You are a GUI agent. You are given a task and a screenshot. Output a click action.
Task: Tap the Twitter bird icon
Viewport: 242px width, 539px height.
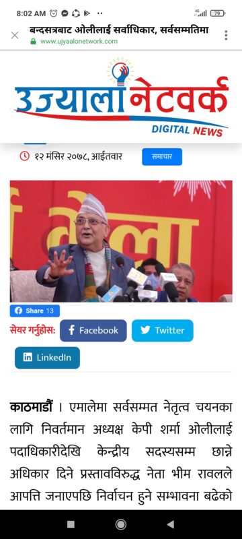(x=145, y=330)
